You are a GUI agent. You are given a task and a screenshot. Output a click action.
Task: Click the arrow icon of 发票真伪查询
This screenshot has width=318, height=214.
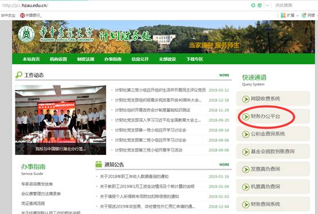246,169
